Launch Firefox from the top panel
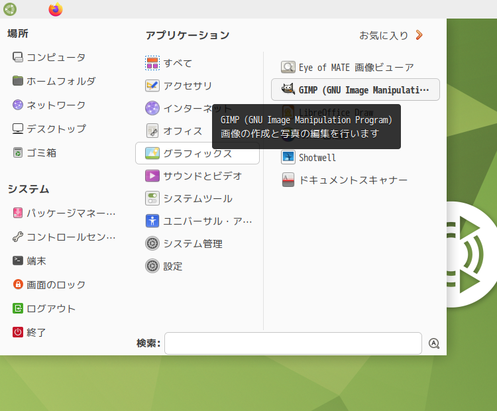The height and width of the screenshot is (411, 497). (x=56, y=9)
